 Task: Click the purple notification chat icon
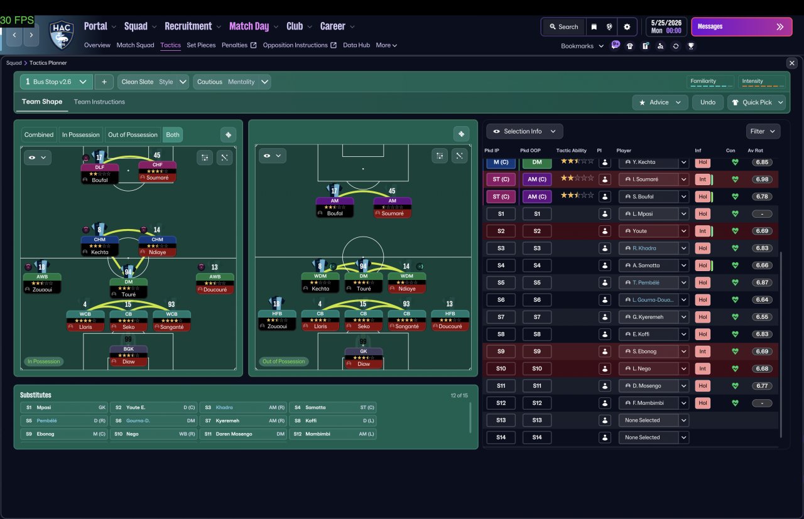tap(615, 45)
